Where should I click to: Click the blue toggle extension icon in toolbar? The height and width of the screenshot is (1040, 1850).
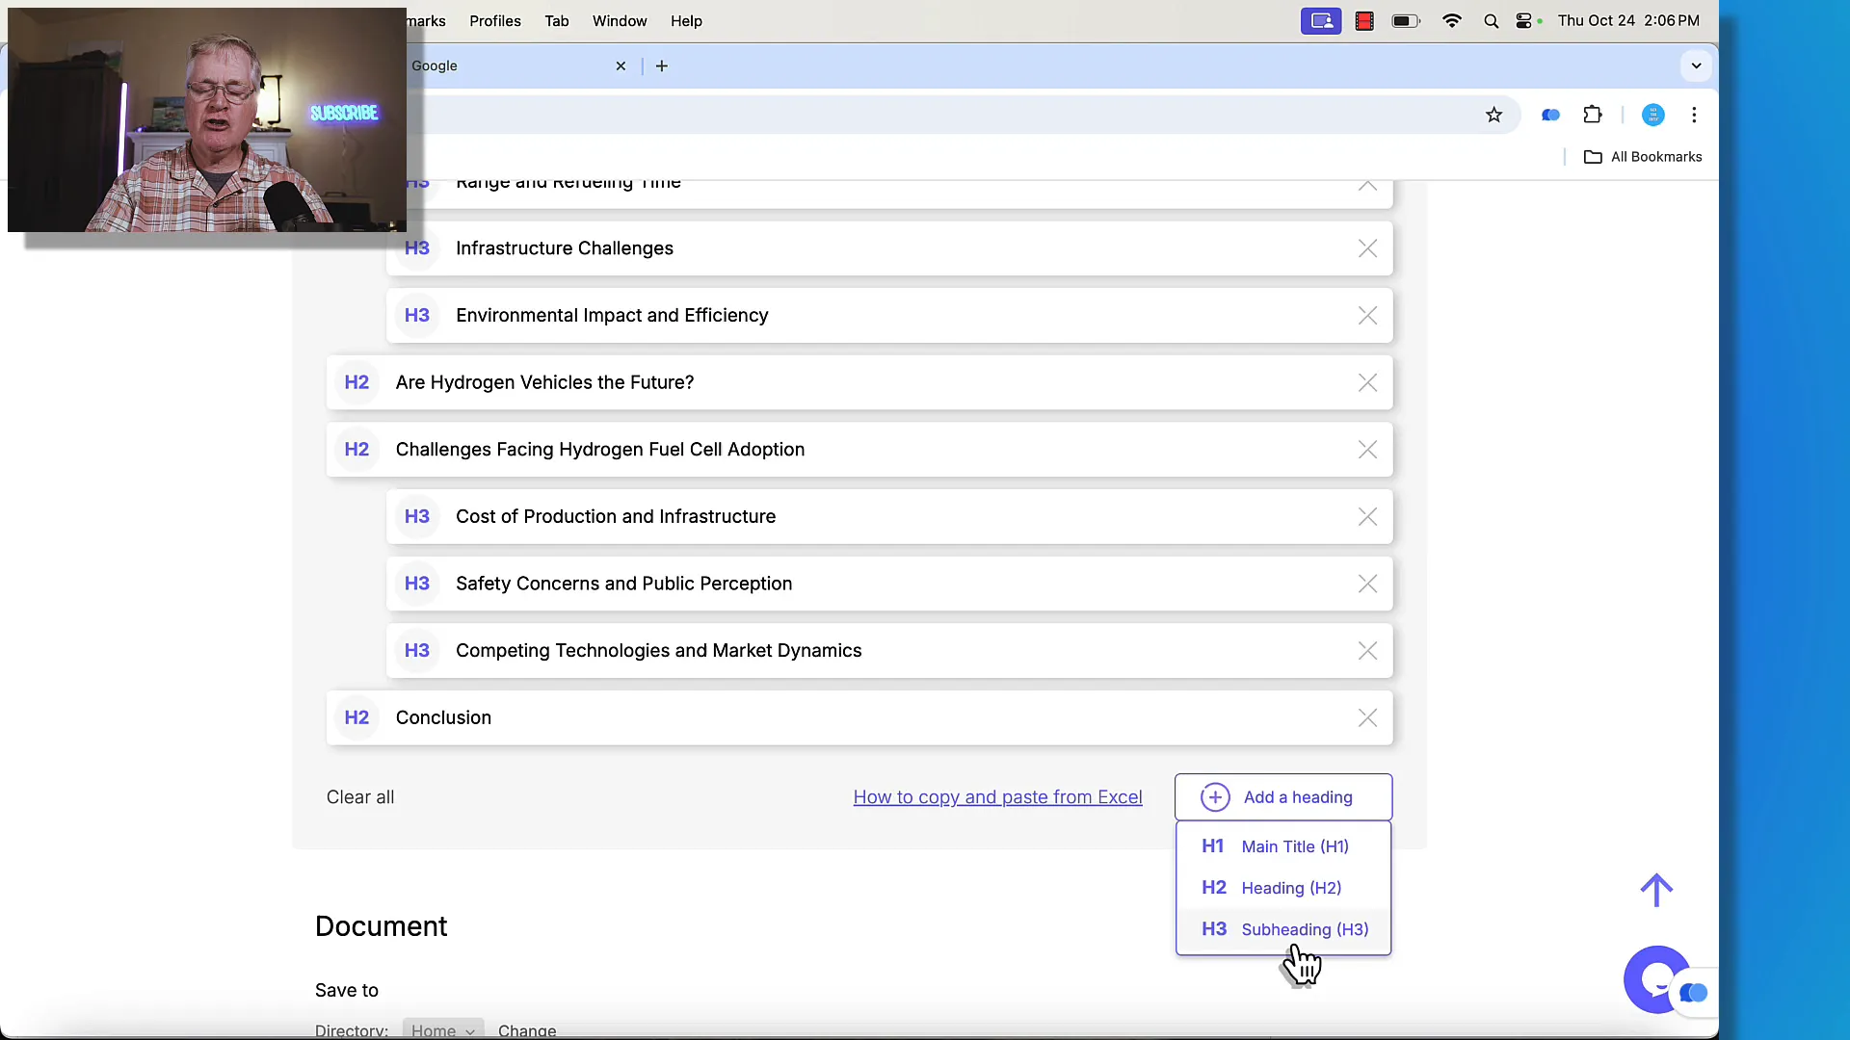(1550, 116)
